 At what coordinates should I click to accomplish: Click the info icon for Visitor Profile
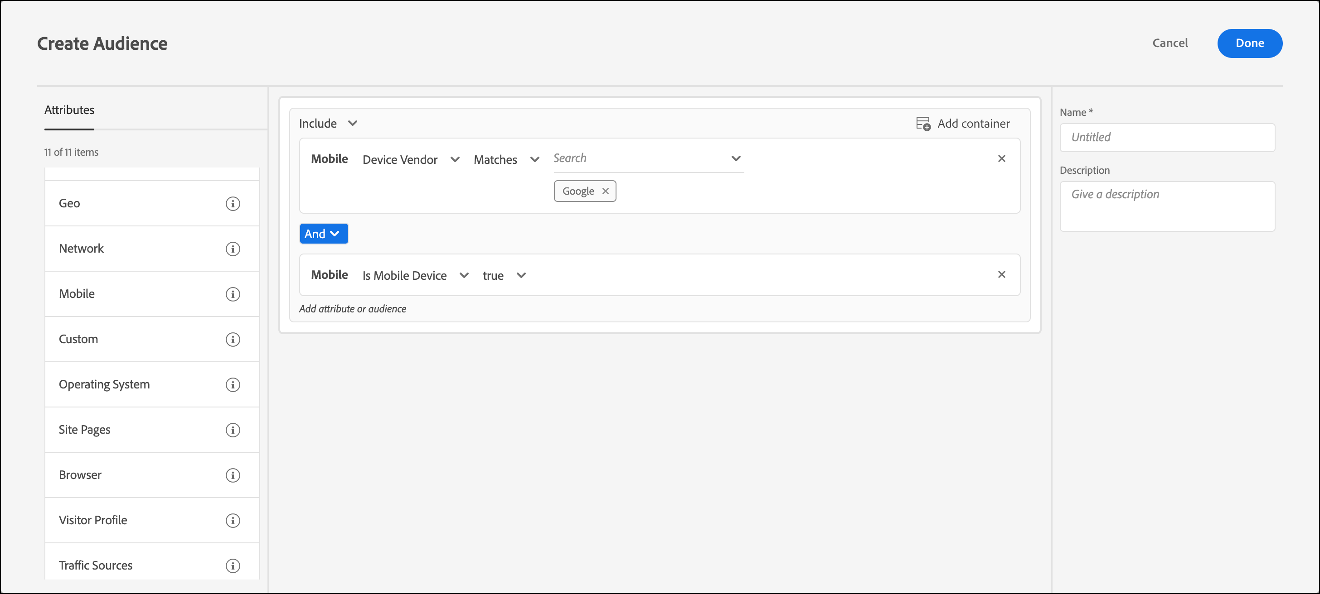coord(233,521)
